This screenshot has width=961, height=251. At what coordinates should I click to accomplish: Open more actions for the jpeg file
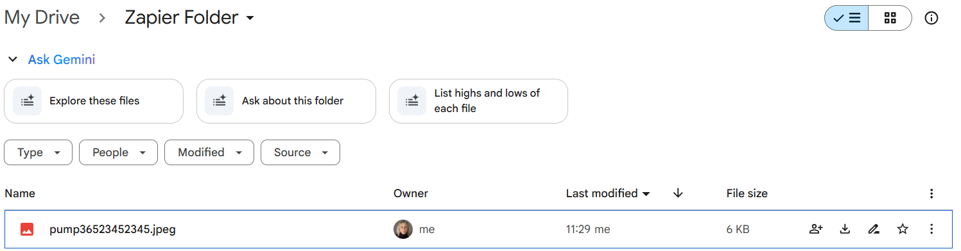point(931,229)
